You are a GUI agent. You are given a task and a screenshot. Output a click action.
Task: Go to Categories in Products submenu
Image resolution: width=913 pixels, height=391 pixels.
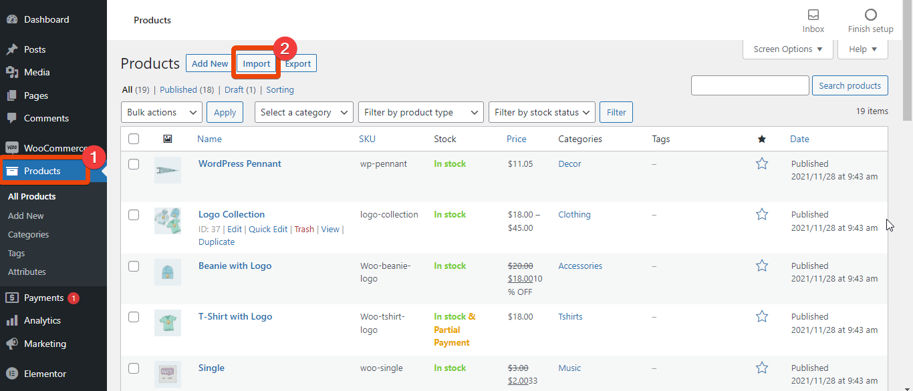tap(28, 234)
